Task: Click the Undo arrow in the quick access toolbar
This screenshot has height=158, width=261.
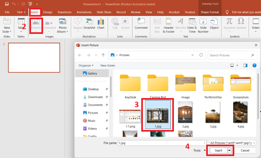Action: coord(14,4)
